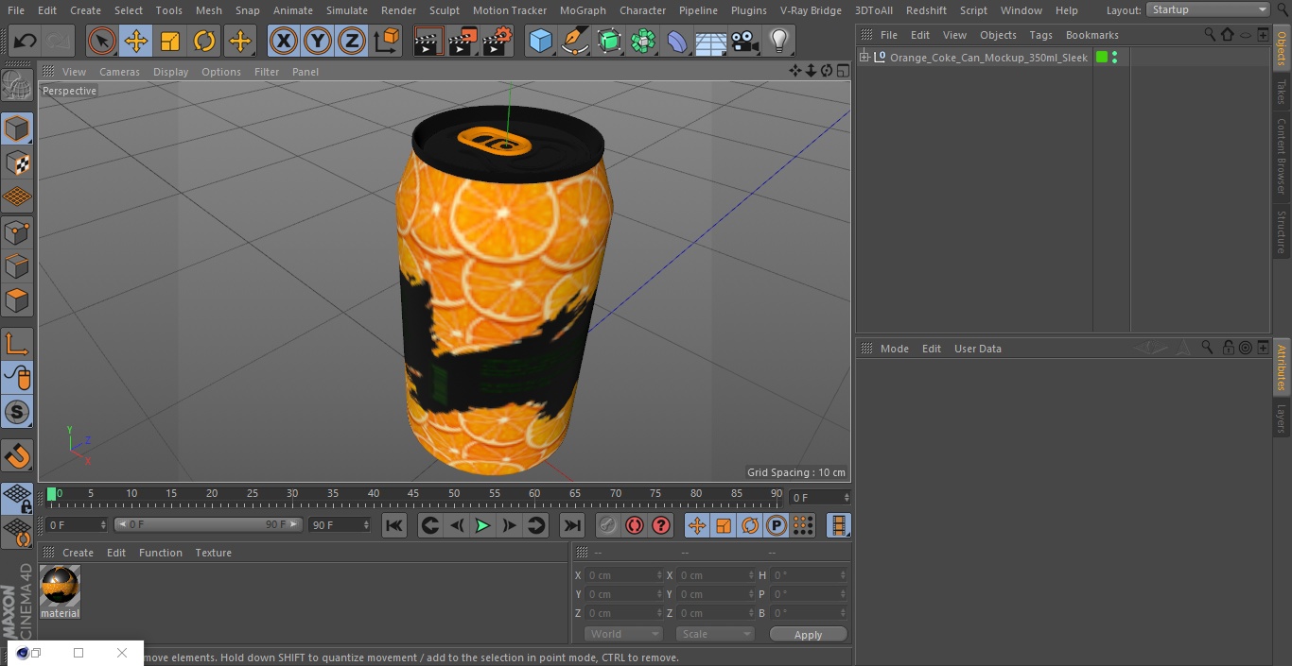Click the Bend deformer icon
Image resolution: width=1292 pixels, height=666 pixels.
point(677,41)
